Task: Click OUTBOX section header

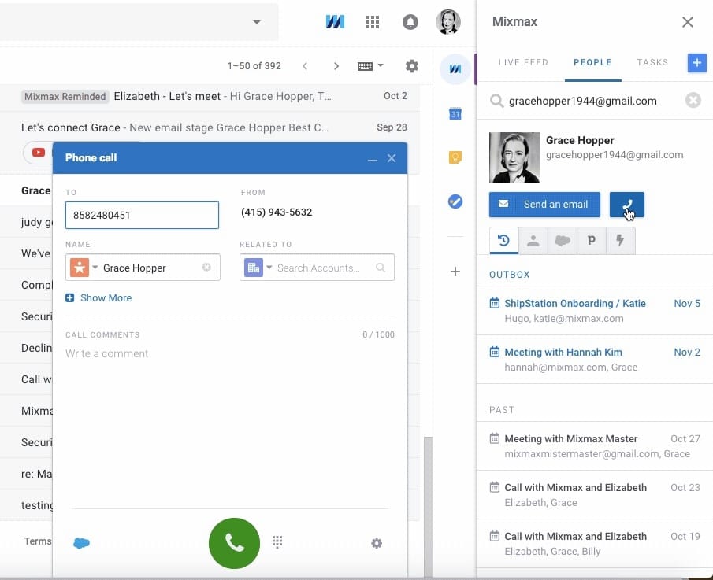Action: click(x=510, y=275)
